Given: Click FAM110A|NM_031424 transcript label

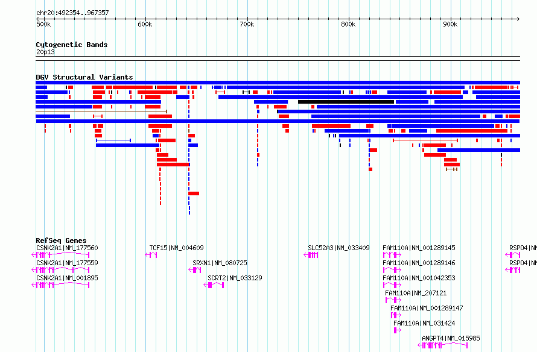Looking at the screenshot, I should (x=424, y=323).
